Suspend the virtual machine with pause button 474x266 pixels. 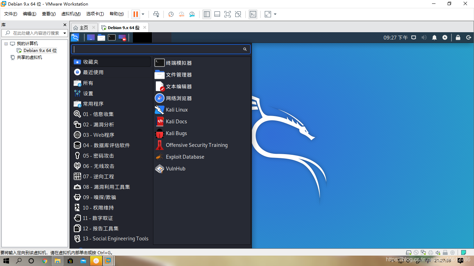135,14
